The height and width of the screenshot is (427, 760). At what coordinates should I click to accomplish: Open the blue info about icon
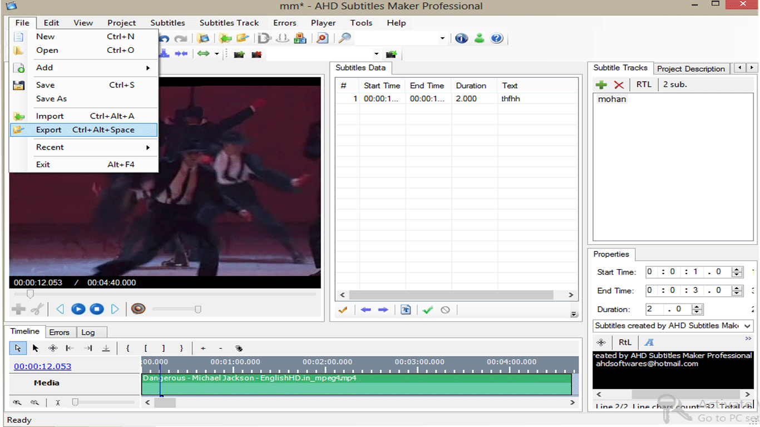pyautogui.click(x=461, y=38)
